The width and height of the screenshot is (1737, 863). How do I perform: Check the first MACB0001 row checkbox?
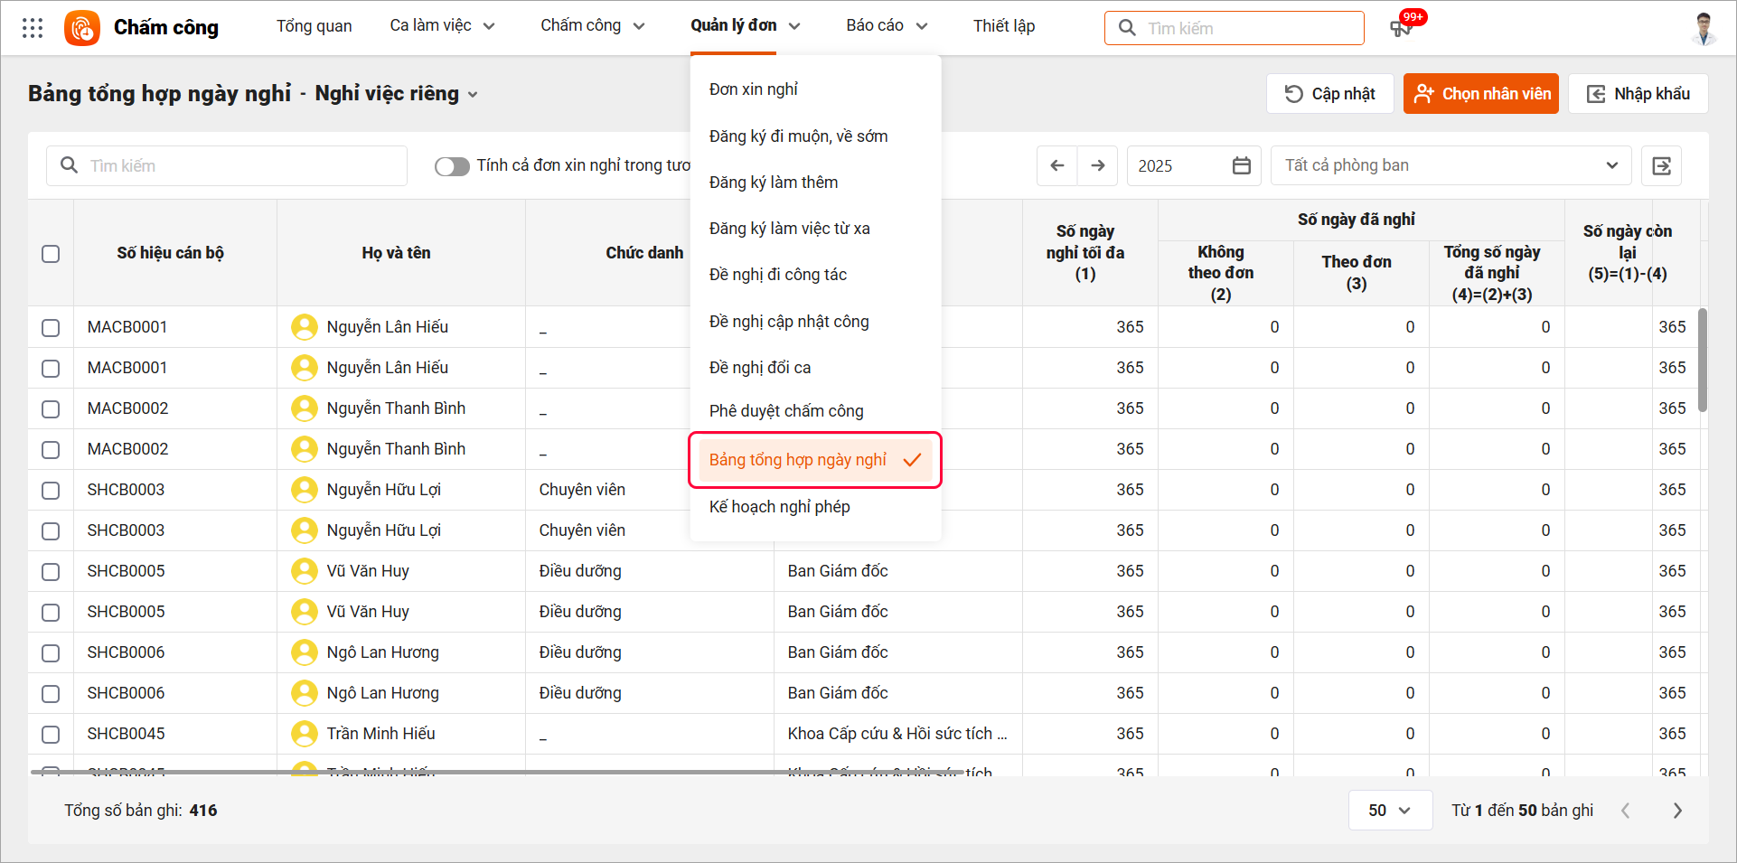point(51,328)
